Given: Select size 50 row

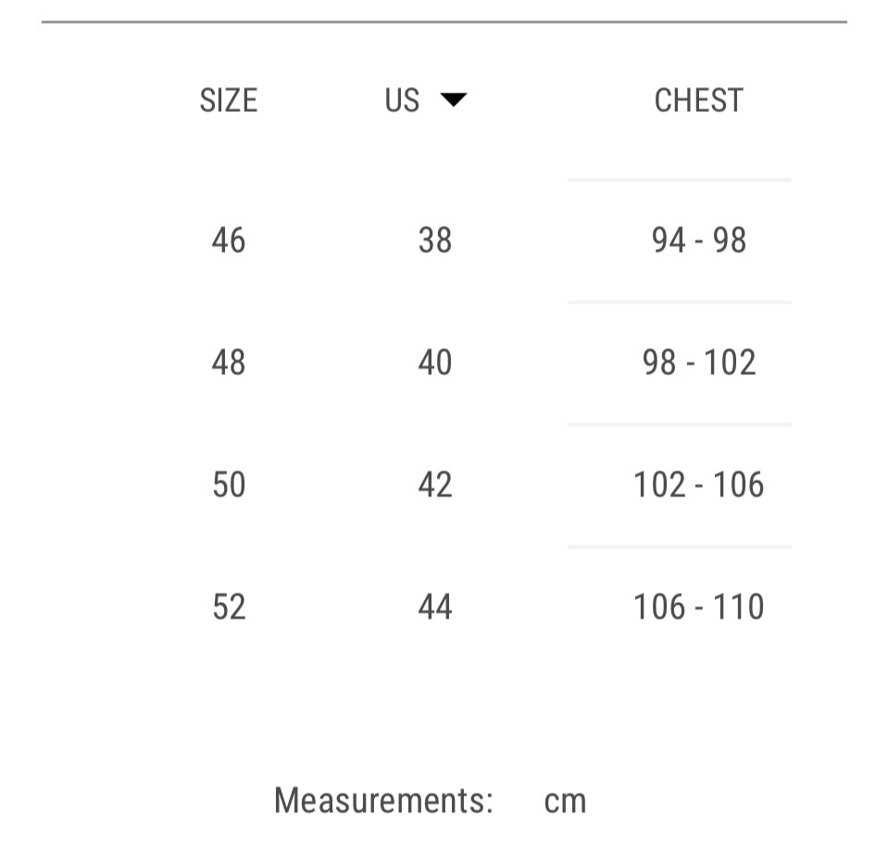Looking at the screenshot, I should pos(227,484).
